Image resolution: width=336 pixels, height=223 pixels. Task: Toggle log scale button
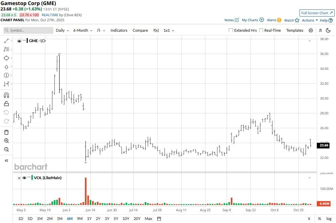[329, 219]
